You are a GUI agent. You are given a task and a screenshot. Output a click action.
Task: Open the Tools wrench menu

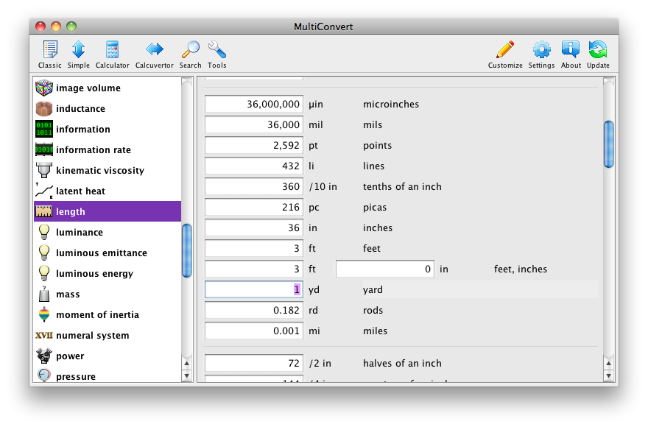[x=217, y=54]
